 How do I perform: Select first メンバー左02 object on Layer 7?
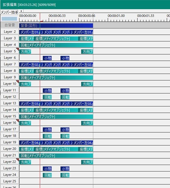(30, 65)
